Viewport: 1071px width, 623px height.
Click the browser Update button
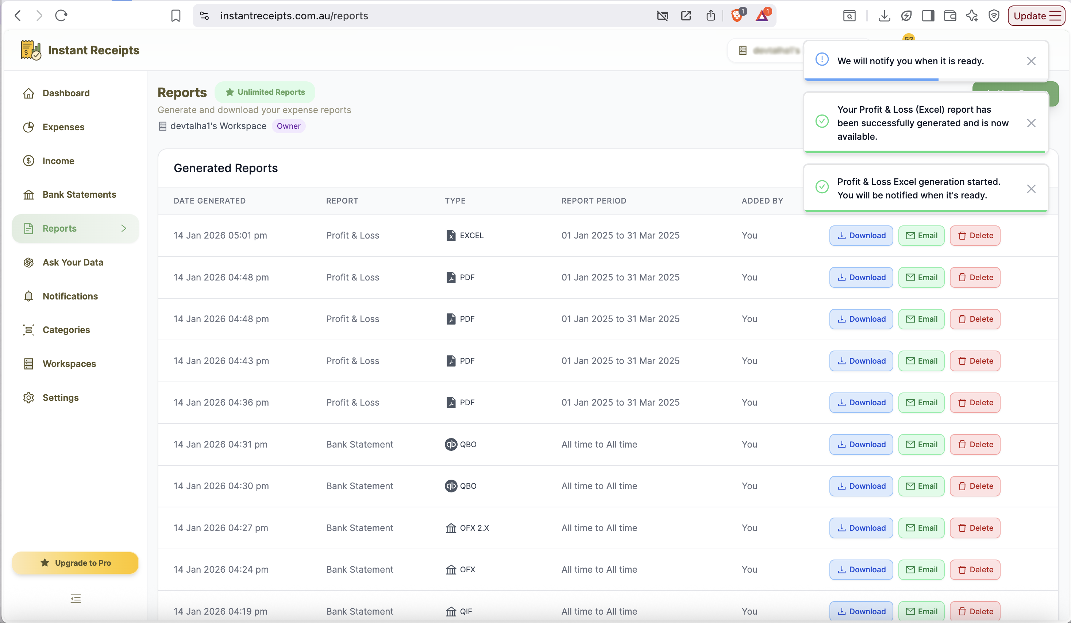[1036, 16]
